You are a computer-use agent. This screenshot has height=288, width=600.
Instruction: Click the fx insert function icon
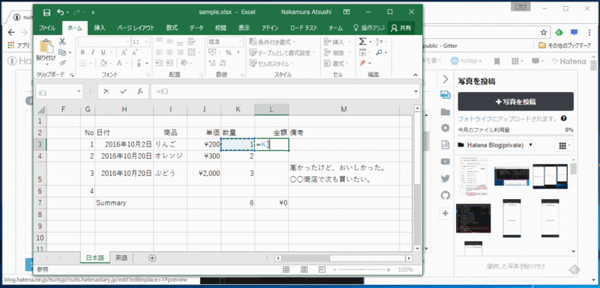click(x=140, y=91)
